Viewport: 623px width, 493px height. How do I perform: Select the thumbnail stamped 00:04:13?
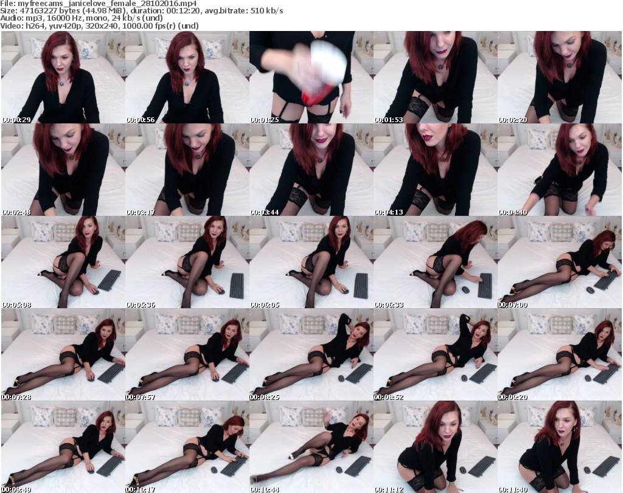436,170
